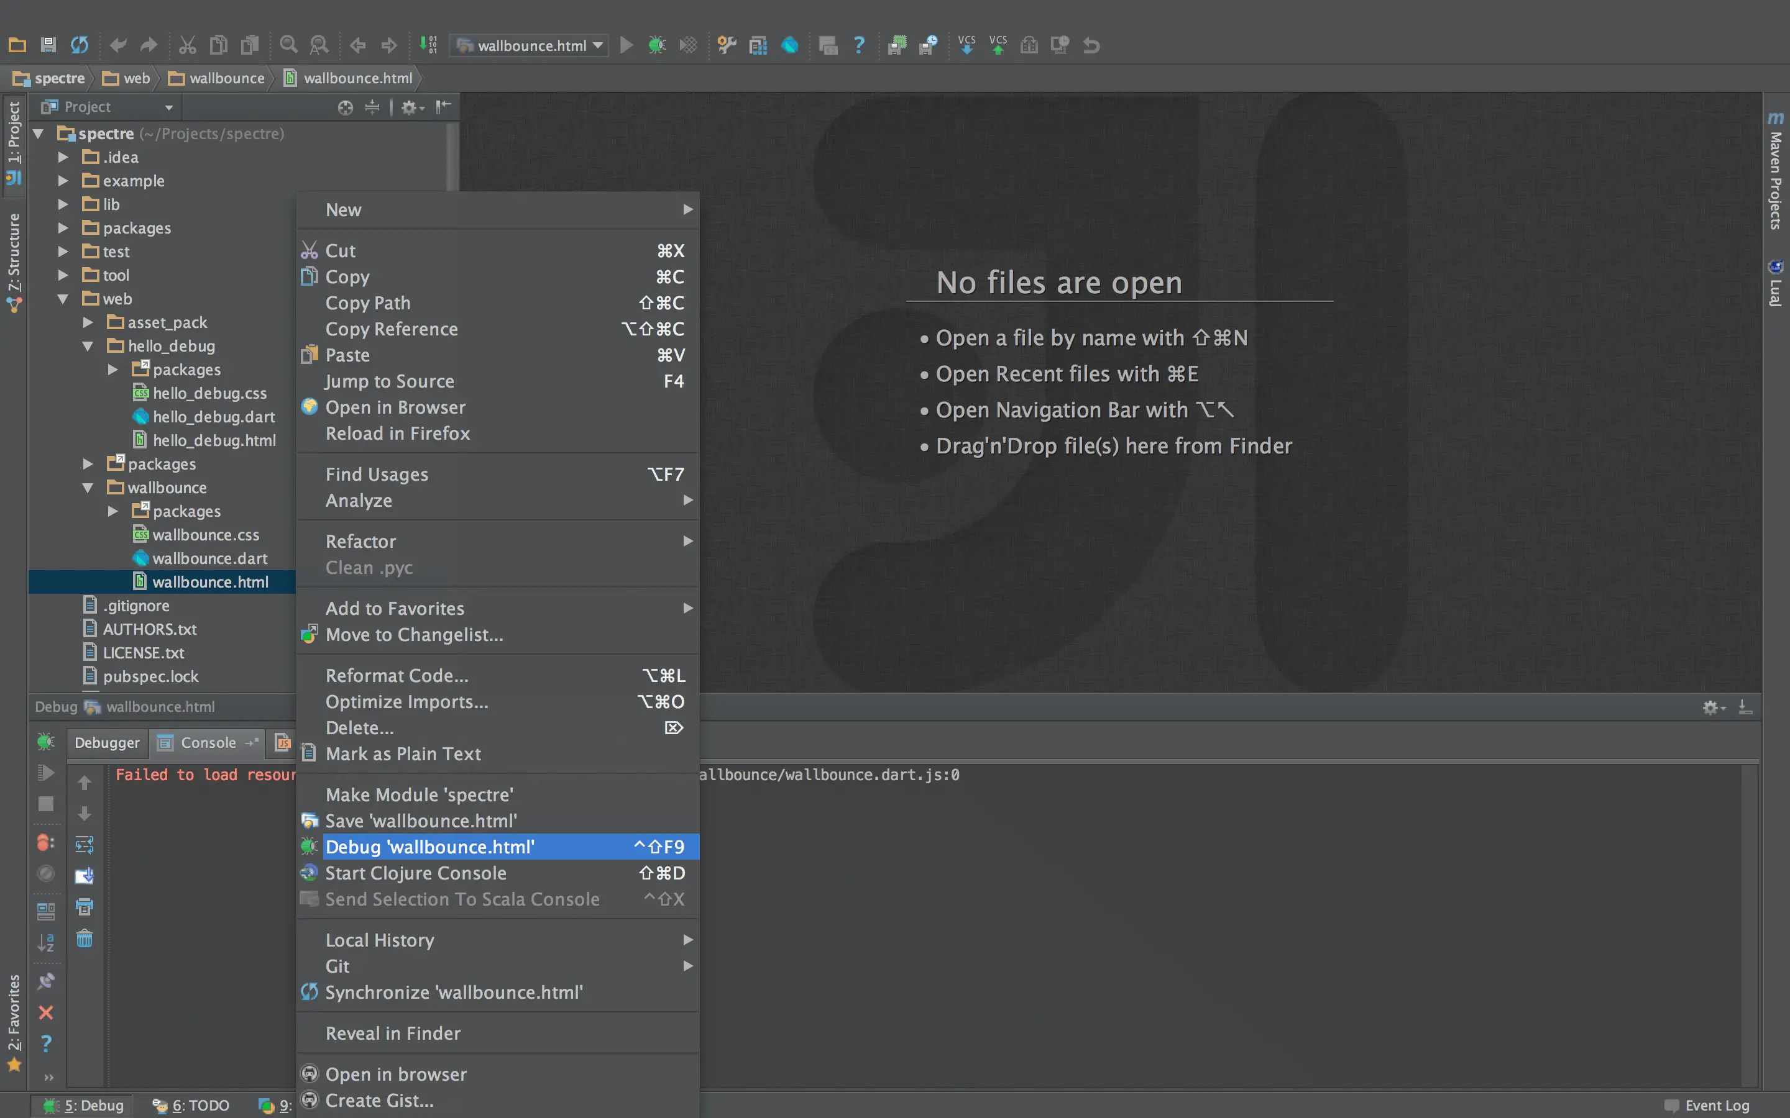This screenshot has width=1790, height=1118.
Task: Select Reveal in Finder from the menu
Action: (x=393, y=1033)
